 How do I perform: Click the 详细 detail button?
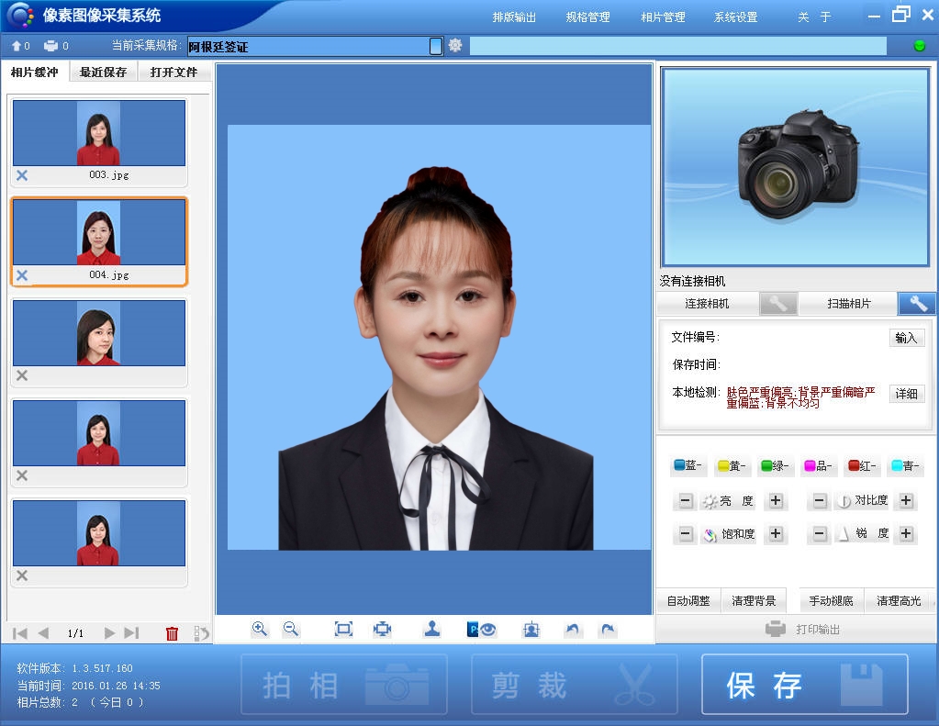[906, 393]
